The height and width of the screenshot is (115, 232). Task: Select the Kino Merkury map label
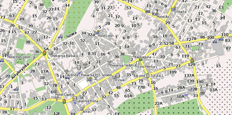click(x=148, y=67)
